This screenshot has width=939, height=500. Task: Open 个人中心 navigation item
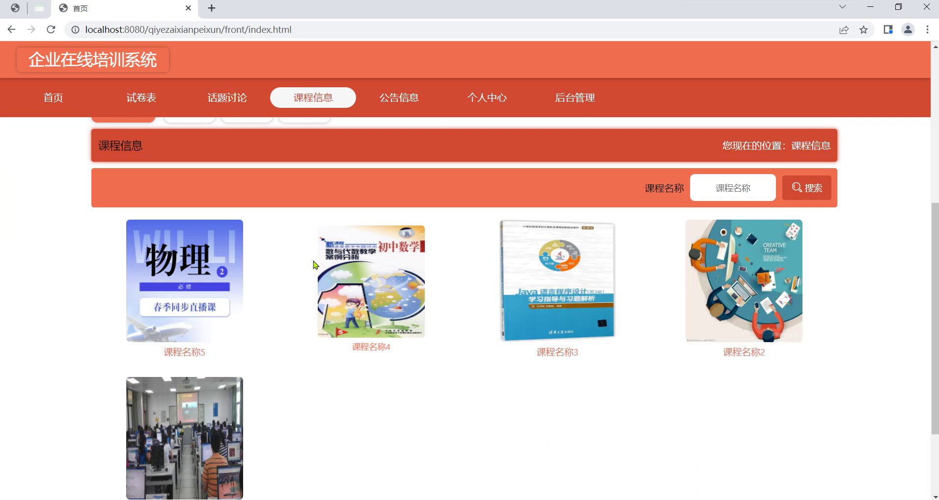487,98
